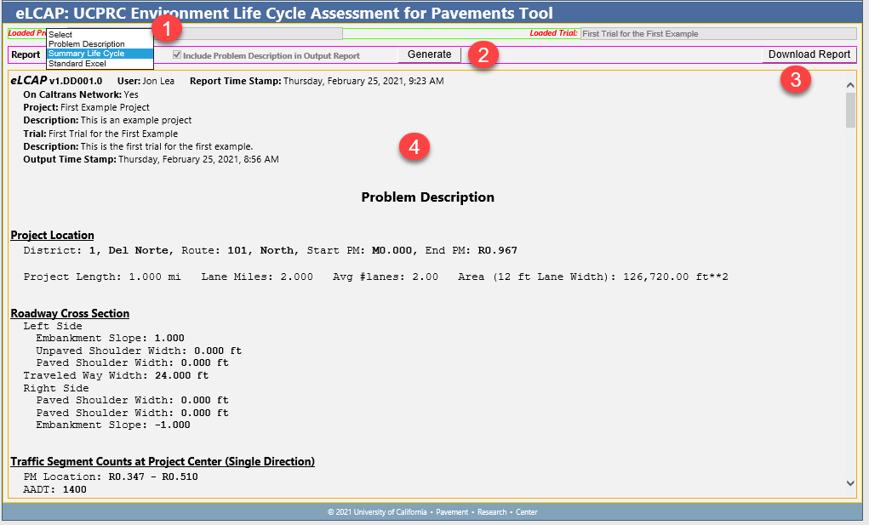Click the red callout marker numbered 1

point(168,28)
